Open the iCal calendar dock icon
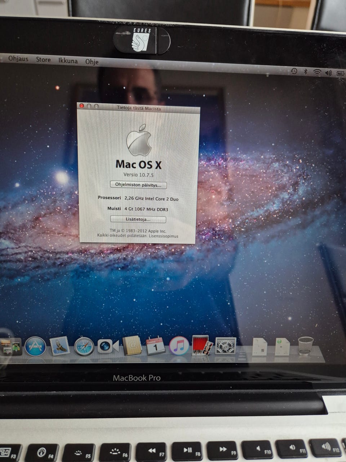 (x=155, y=346)
